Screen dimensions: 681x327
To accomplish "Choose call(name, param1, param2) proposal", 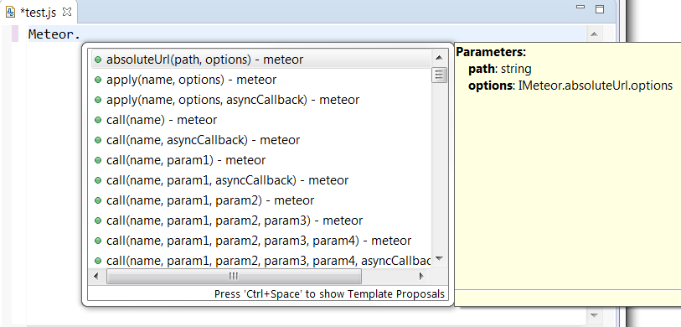I will [261, 200].
